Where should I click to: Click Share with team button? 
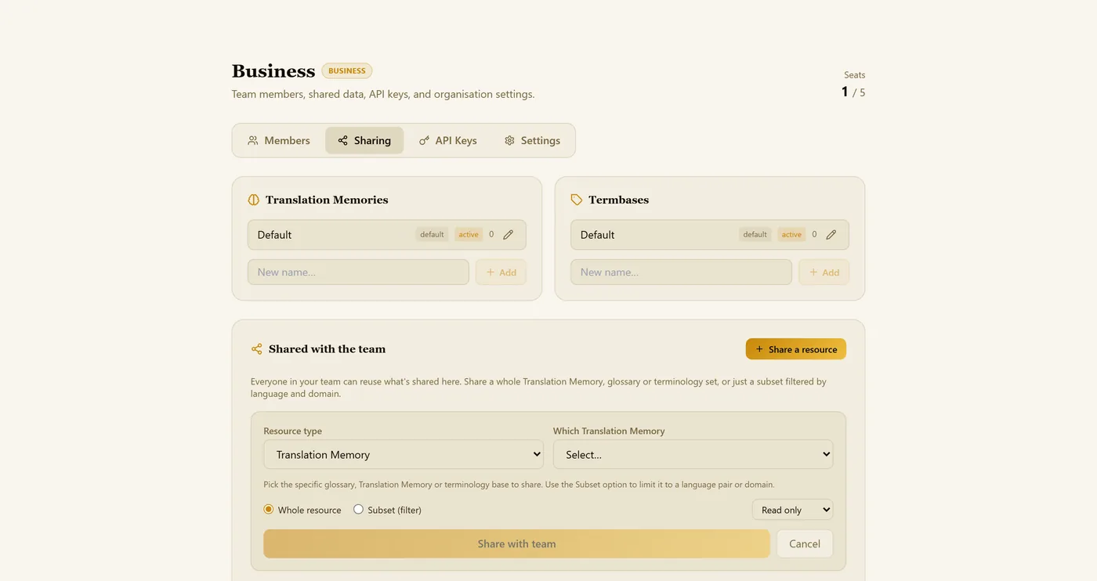(x=516, y=543)
